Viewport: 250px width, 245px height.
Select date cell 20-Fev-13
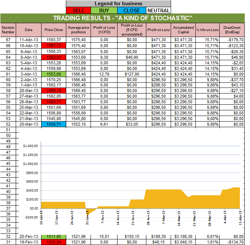pyautogui.click(x=29, y=236)
